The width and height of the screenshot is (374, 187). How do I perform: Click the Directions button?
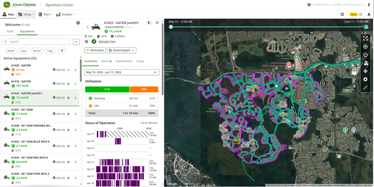(x=95, y=50)
